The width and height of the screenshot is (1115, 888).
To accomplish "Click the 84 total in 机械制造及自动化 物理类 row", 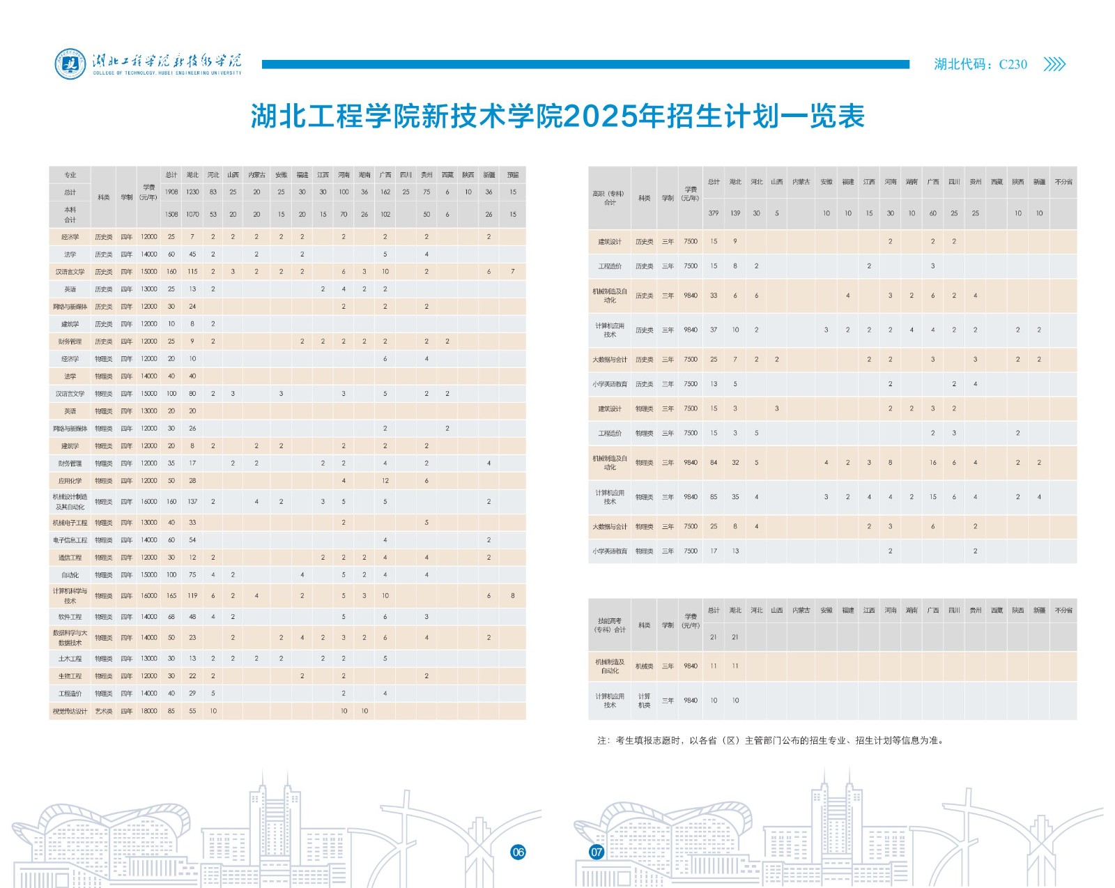I will pyautogui.click(x=714, y=463).
